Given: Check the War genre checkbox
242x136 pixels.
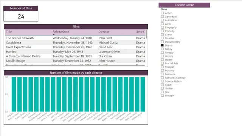Looking at the screenshot, I should tap(162, 92).
